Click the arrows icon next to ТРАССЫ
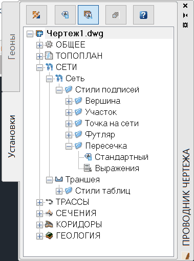This screenshot has width=194, height=261. tap(49, 202)
